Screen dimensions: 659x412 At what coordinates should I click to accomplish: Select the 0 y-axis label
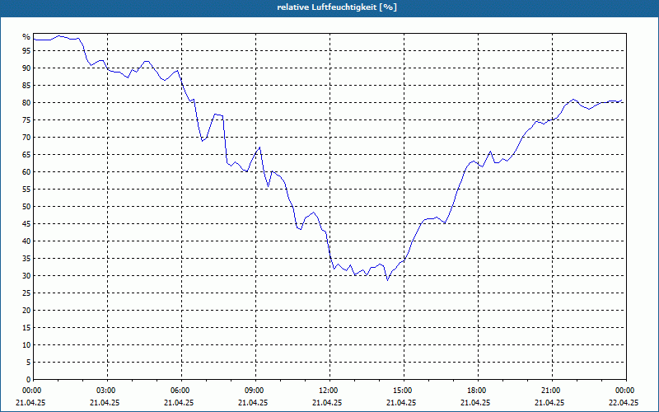[28, 380]
